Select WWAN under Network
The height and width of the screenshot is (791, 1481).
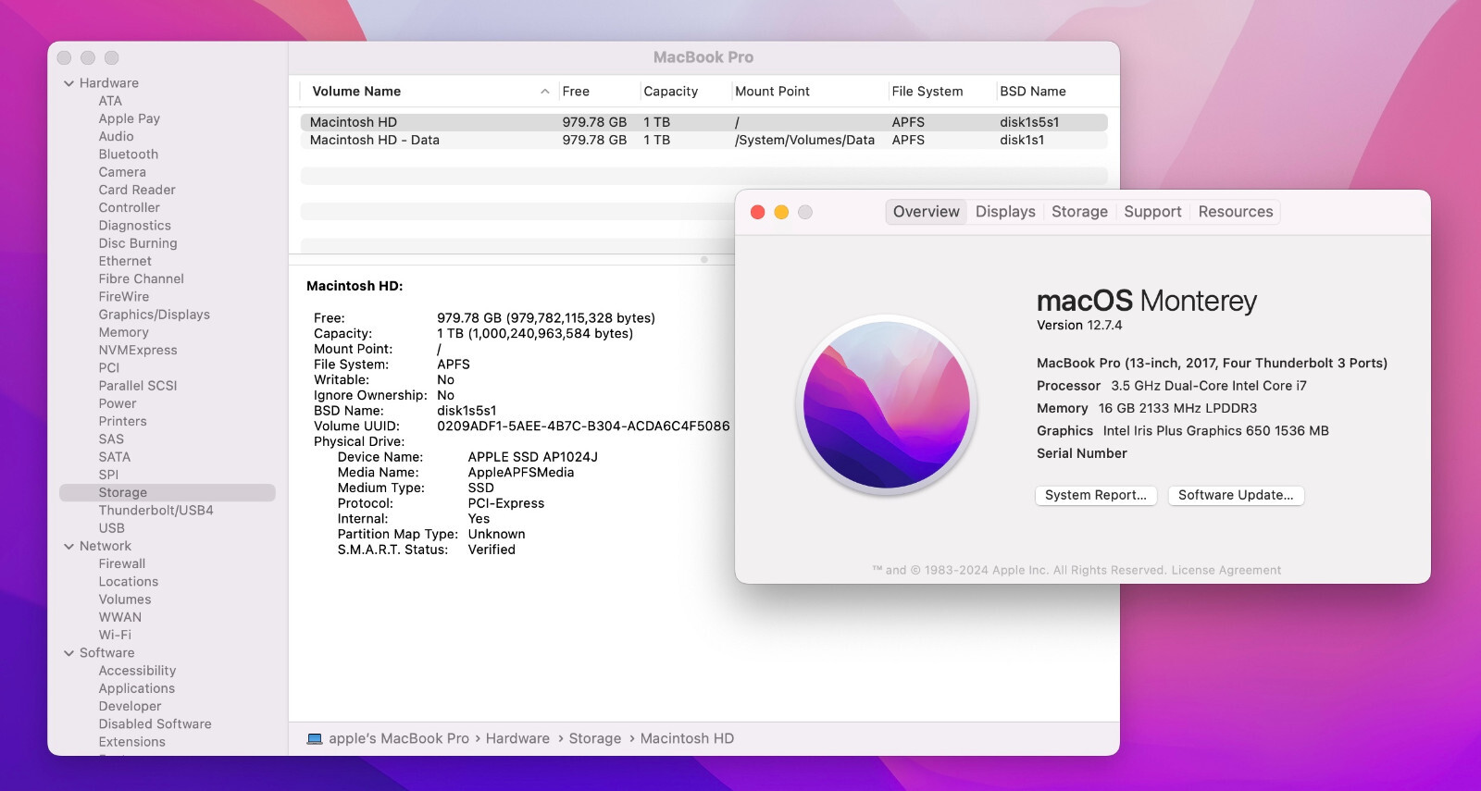click(x=120, y=617)
